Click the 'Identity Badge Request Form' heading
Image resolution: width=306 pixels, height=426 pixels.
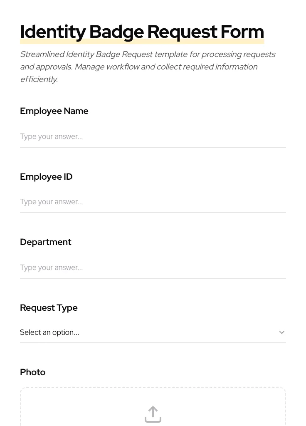click(142, 32)
